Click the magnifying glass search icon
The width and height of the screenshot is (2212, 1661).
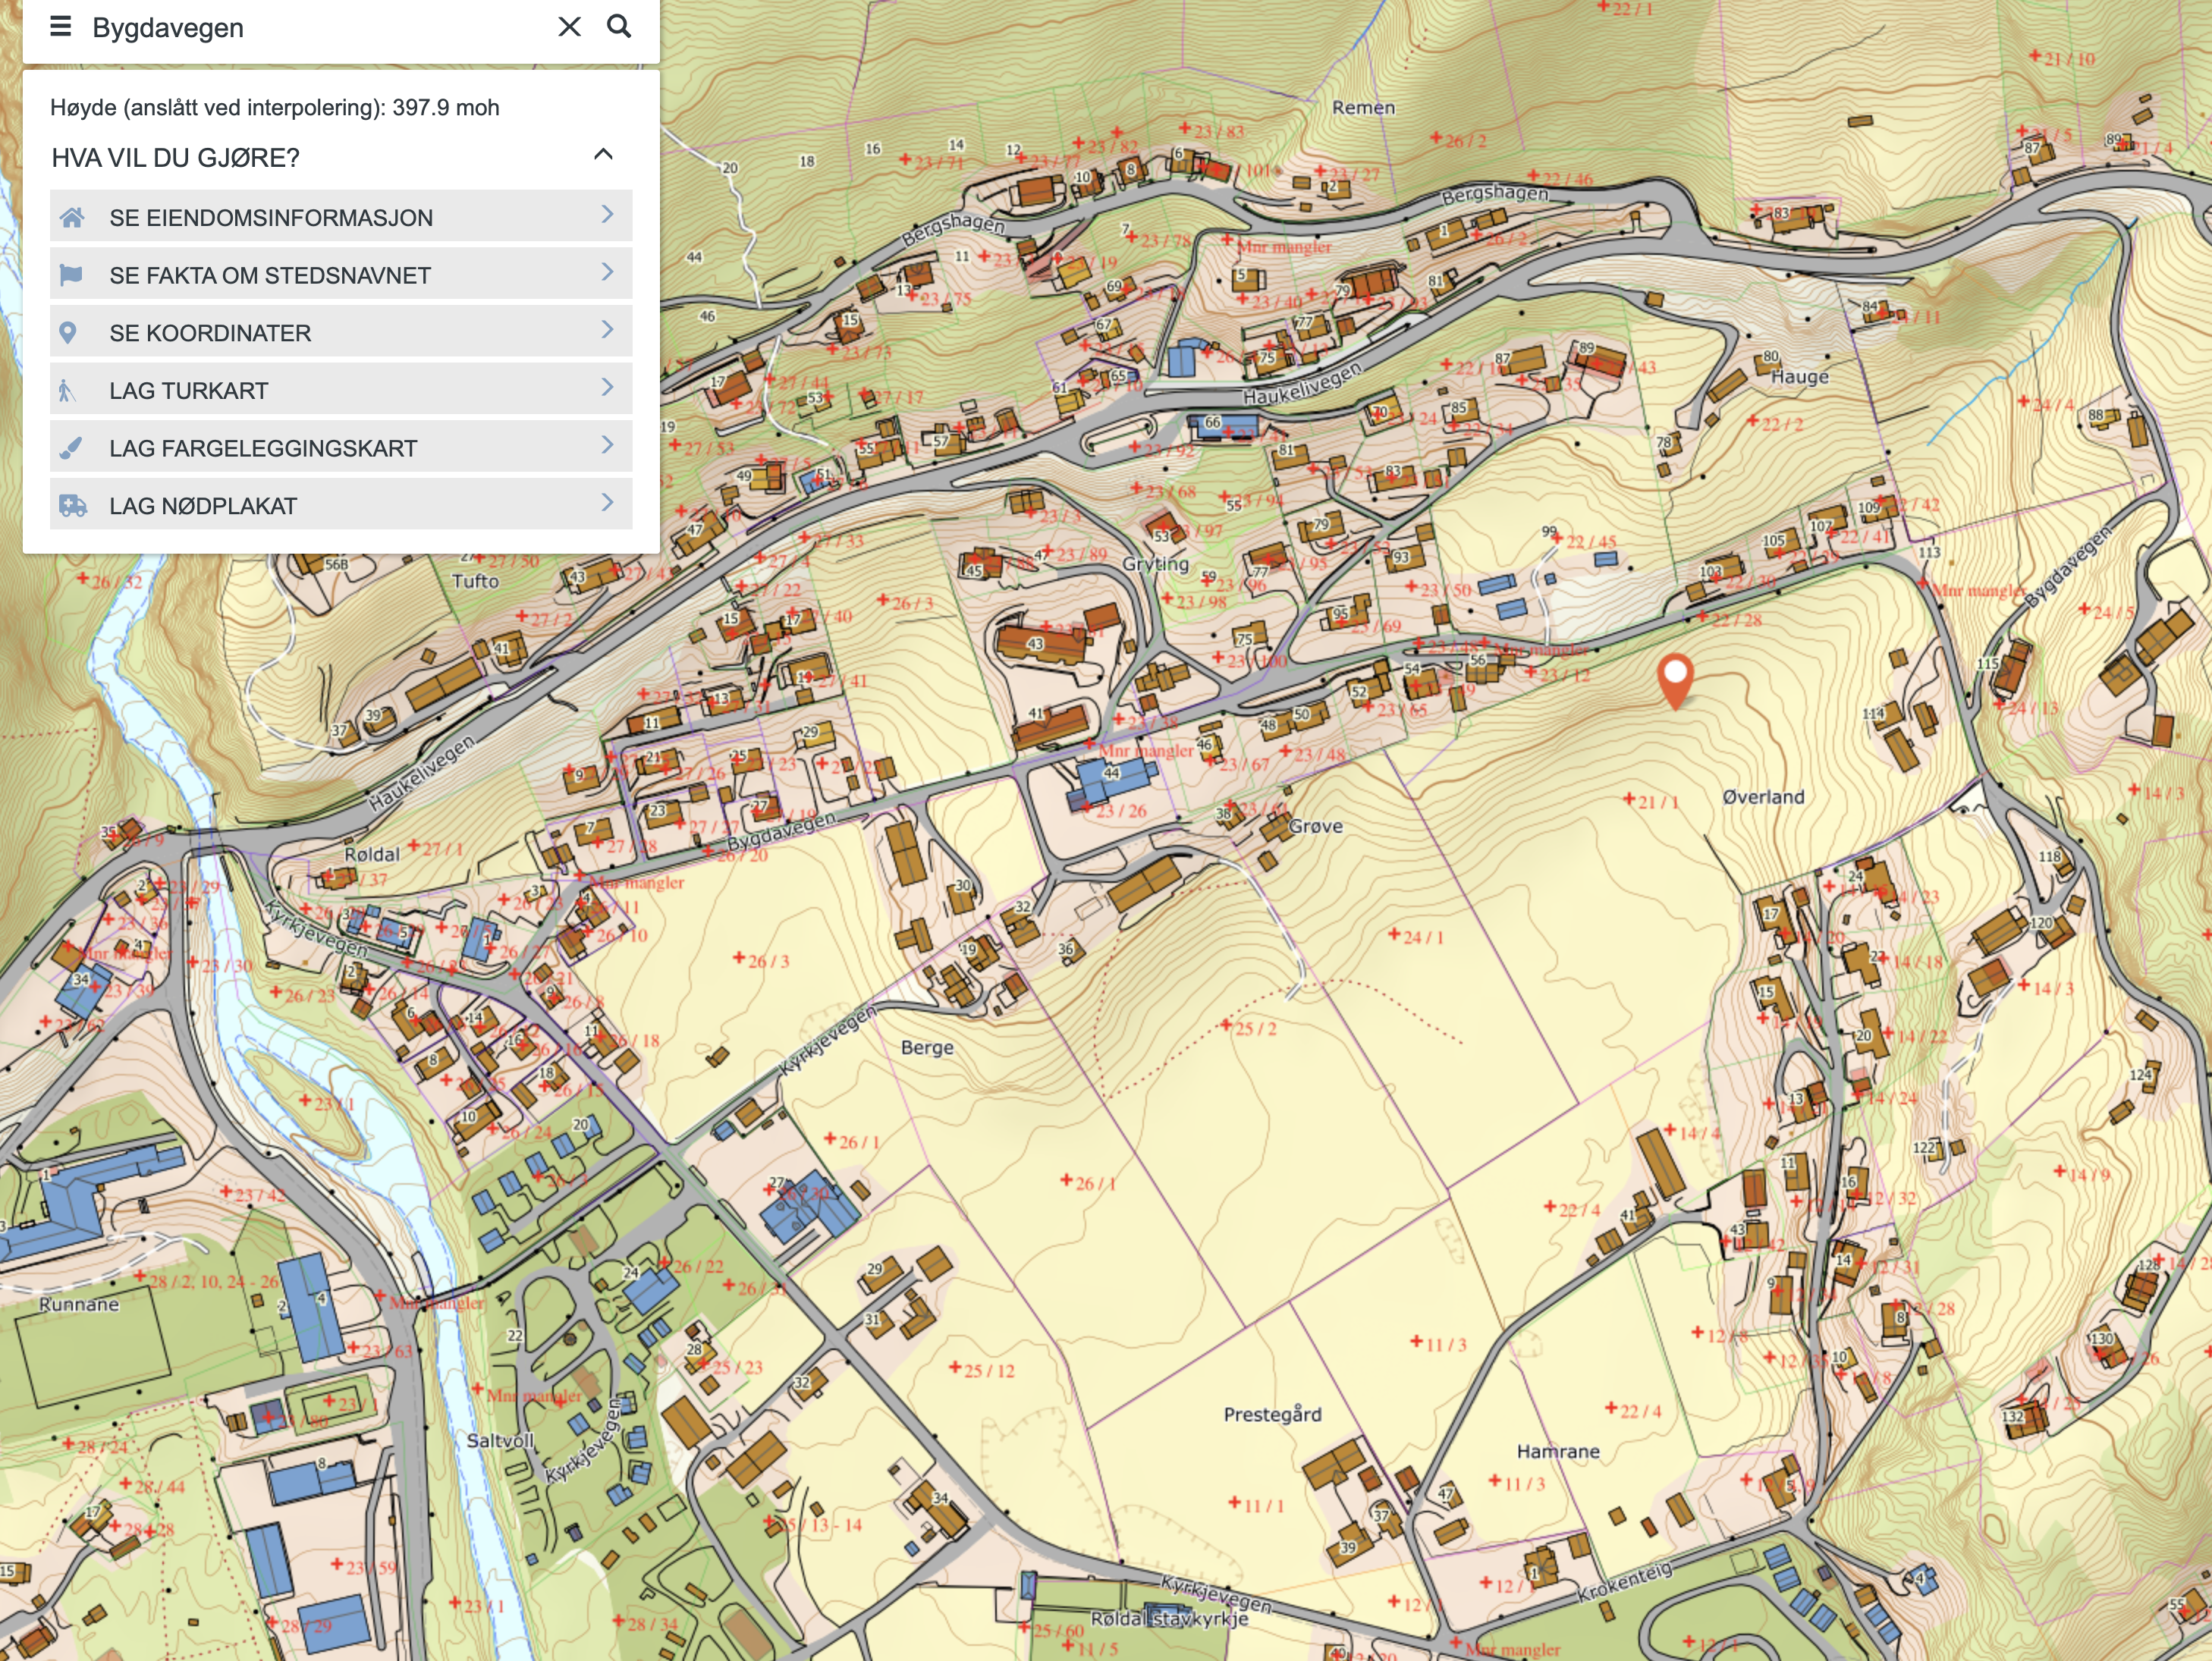point(619,27)
